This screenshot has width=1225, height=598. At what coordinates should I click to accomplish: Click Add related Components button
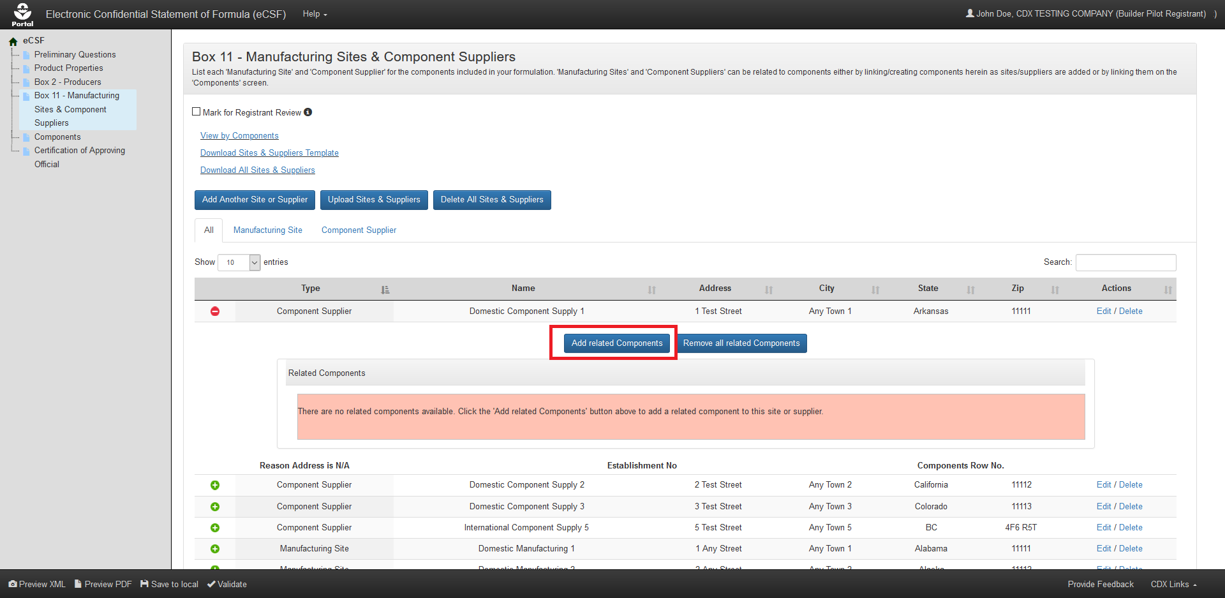click(x=616, y=343)
